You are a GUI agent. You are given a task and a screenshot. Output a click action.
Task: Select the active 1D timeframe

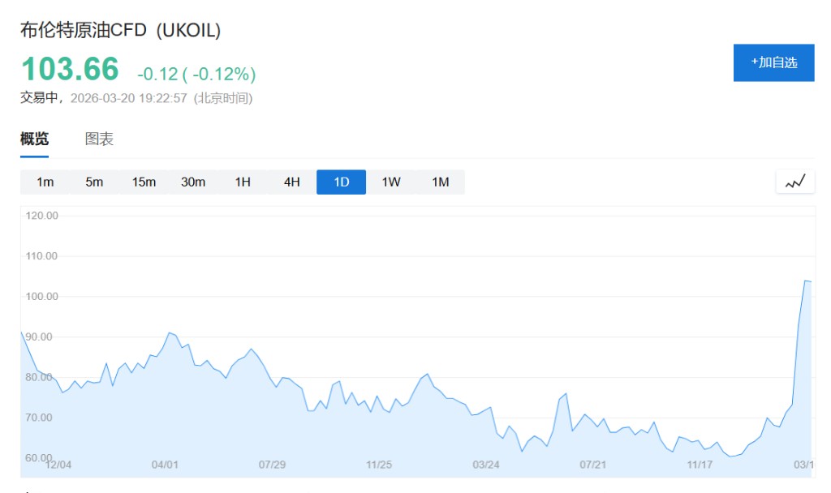point(342,182)
